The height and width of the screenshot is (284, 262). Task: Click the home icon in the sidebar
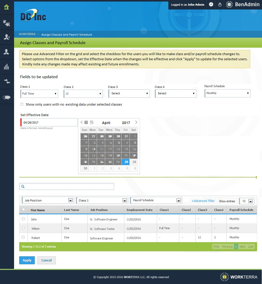point(7,7)
